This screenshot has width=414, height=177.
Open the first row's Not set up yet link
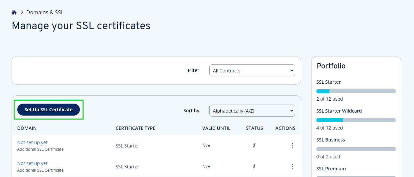tap(32, 142)
